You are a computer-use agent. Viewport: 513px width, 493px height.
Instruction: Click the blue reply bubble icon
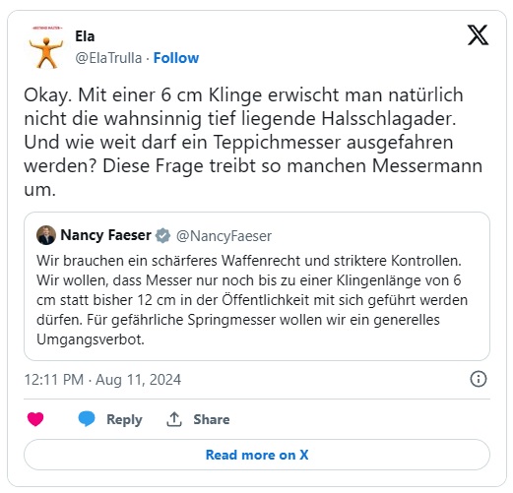87,419
